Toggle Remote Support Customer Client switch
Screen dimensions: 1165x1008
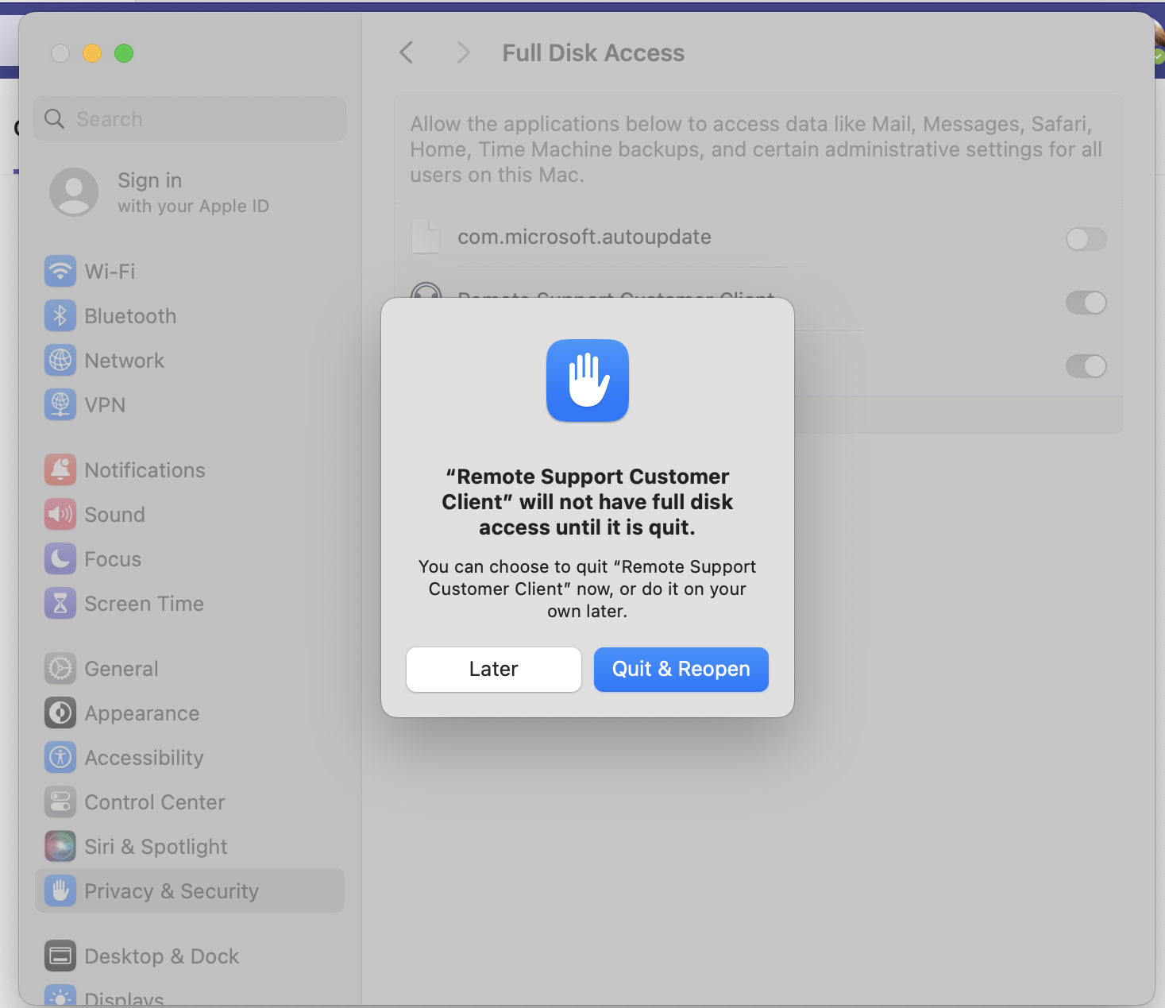click(x=1086, y=303)
